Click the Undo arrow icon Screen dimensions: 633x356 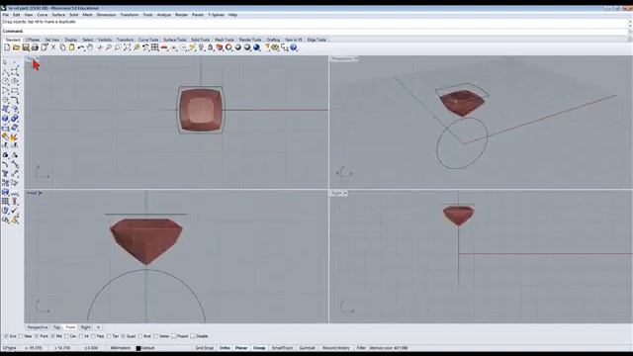click(x=81, y=47)
